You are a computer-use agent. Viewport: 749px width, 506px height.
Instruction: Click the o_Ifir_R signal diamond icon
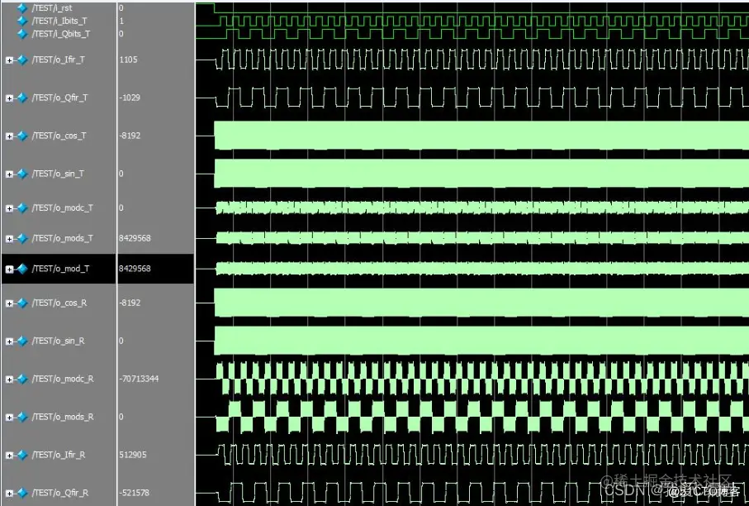22,455
